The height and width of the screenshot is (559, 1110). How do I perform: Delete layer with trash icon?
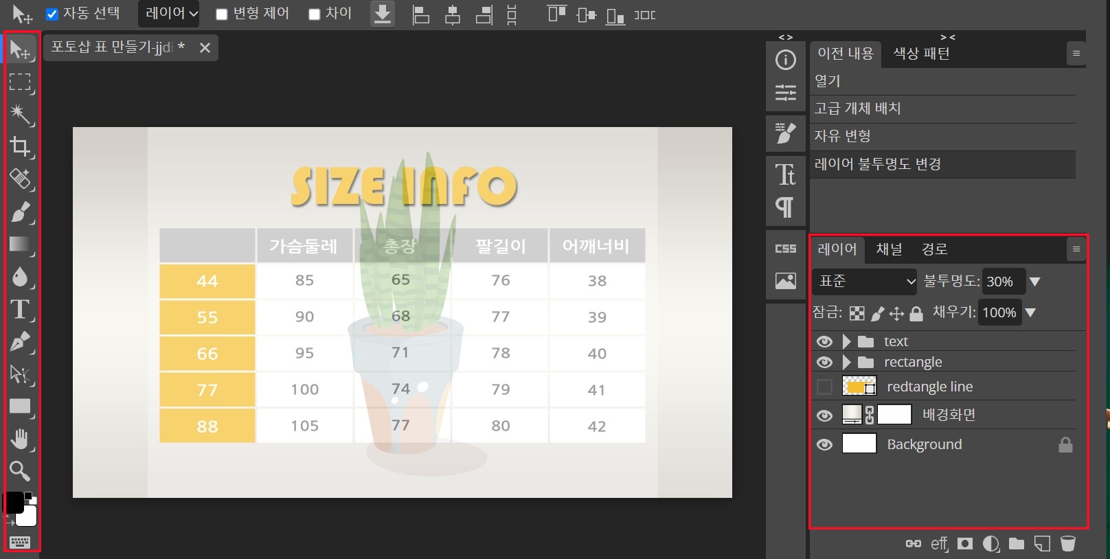[x=1068, y=544]
